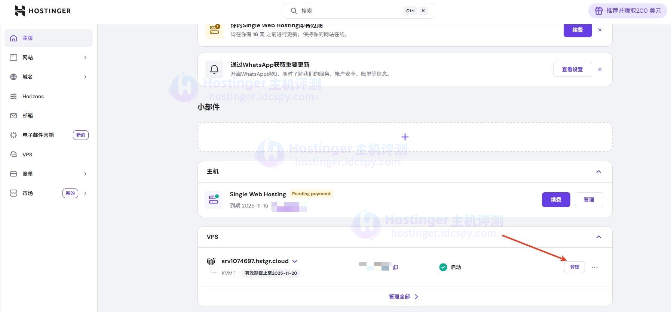The width and height of the screenshot is (671, 312).
Task: Collapse the VPS section
Action: (598, 237)
